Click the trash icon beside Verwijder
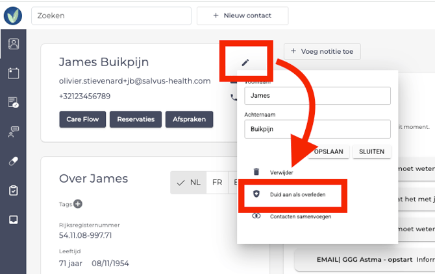This screenshot has width=435, height=274. click(x=256, y=172)
